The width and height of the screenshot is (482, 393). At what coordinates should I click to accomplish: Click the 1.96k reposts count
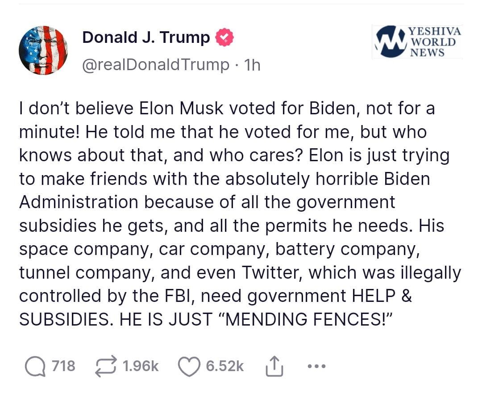141,366
